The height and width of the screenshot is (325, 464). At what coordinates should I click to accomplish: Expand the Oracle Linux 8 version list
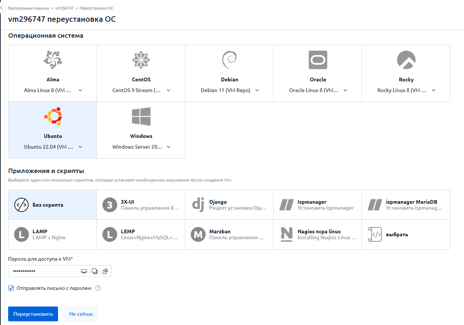point(345,90)
